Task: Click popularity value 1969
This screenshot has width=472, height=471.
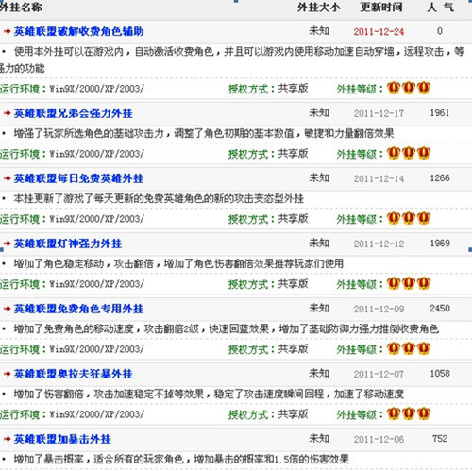Action: (440, 244)
